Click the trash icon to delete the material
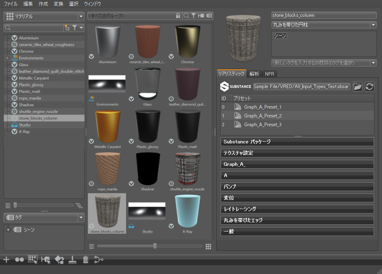Viewport: 382px width, 274px height. [85, 260]
